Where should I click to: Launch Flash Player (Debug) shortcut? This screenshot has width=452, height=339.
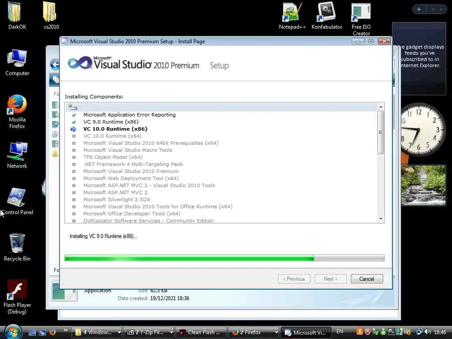tap(17, 297)
